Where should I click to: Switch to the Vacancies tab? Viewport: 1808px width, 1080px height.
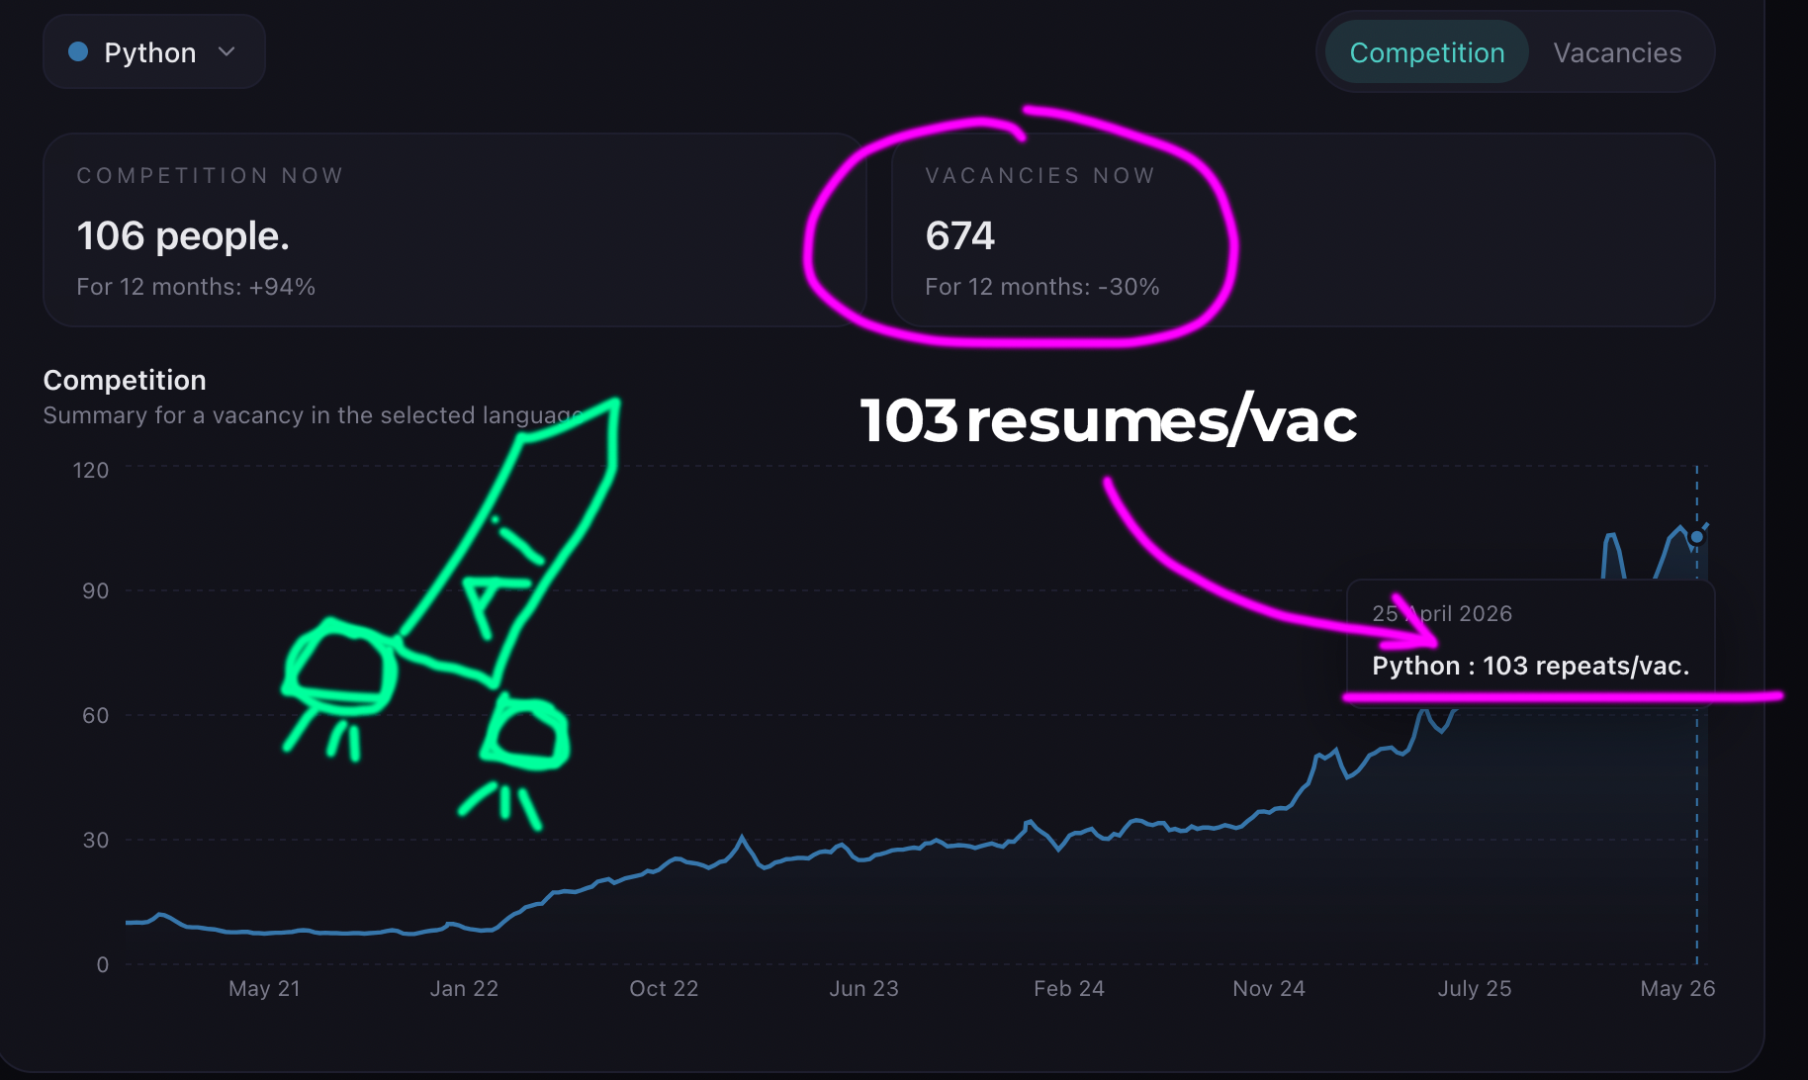[x=1617, y=52]
